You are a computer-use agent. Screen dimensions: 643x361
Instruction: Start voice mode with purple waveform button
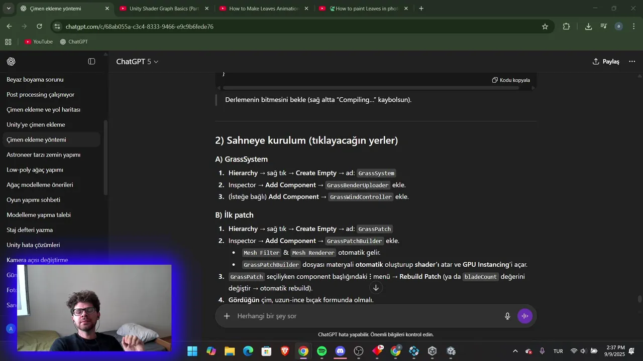[524, 316]
